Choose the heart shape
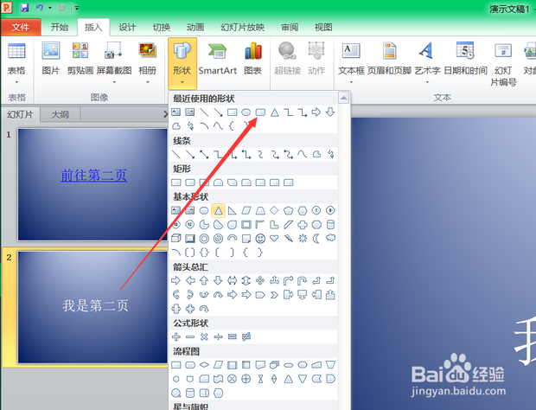This screenshot has height=410, width=536. 274,239
